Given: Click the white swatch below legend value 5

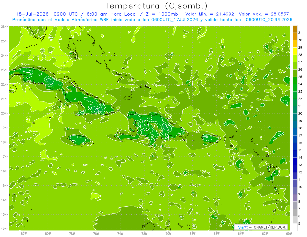Looking at the screenshot, I should (x=295, y=227).
